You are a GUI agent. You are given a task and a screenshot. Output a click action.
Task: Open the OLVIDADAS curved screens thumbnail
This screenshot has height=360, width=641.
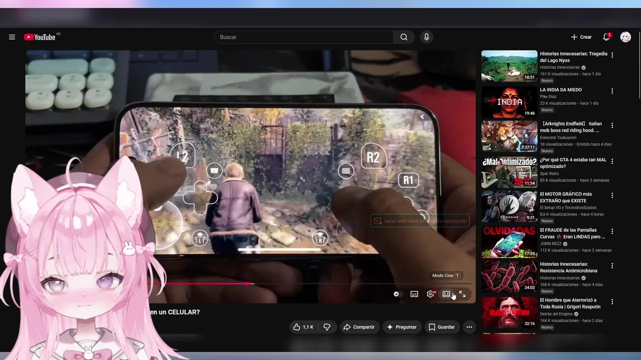coord(509,242)
